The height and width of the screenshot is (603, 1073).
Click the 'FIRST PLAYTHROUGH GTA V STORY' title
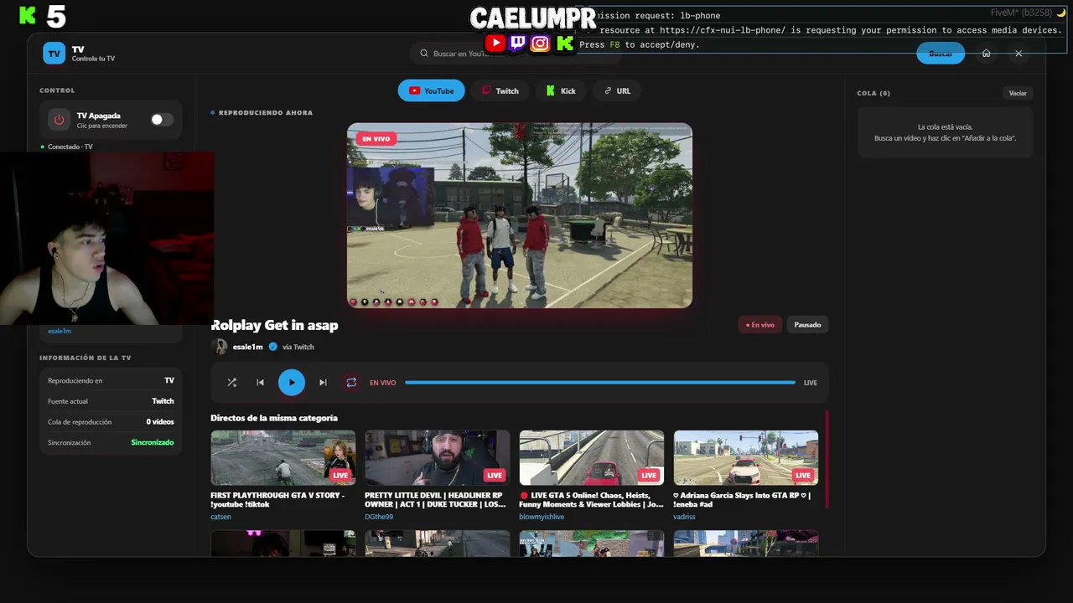pos(277,500)
